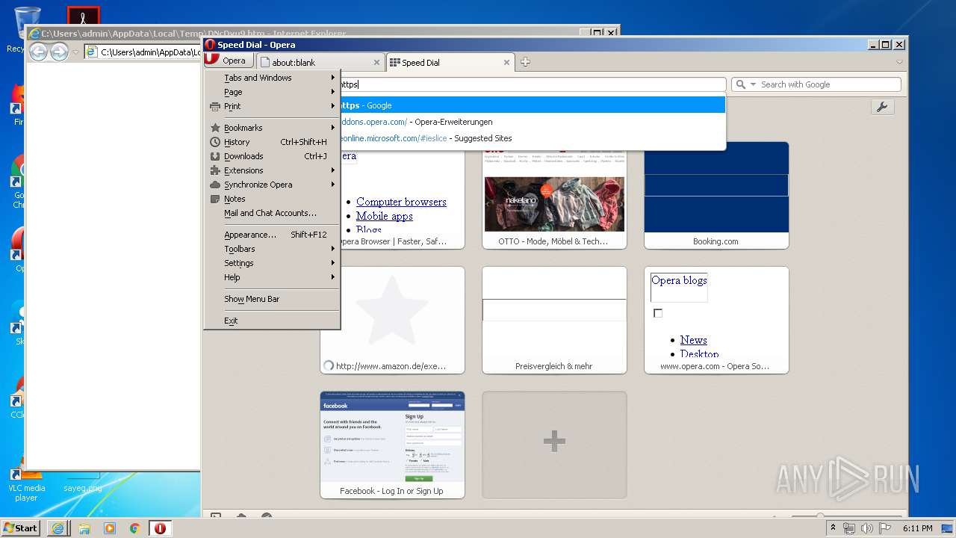The width and height of the screenshot is (956, 538).
Task: Open the Bookmarks submenu
Action: (x=273, y=128)
